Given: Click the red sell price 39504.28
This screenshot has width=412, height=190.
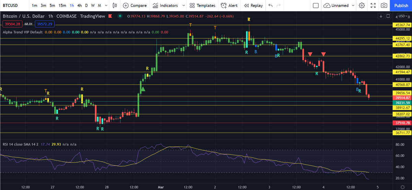Looking at the screenshot, I should 12,24.
